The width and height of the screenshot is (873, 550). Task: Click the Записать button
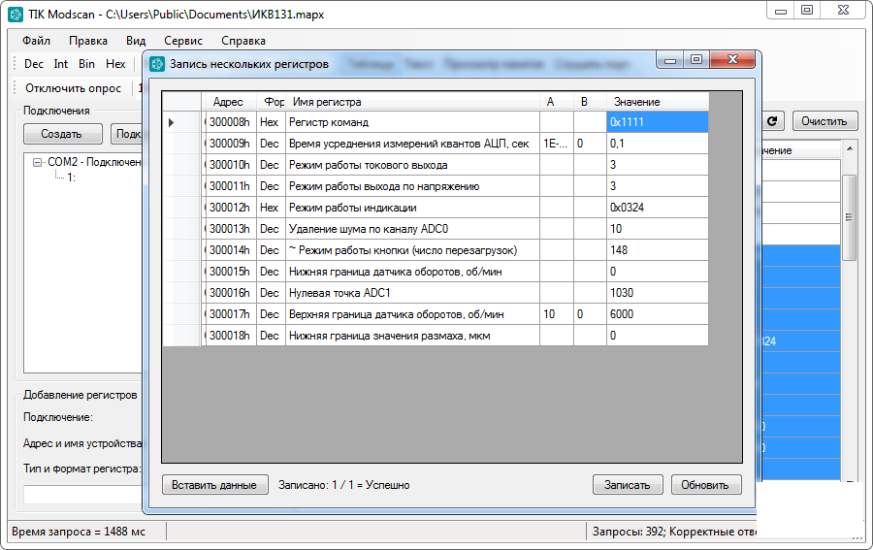(x=628, y=485)
